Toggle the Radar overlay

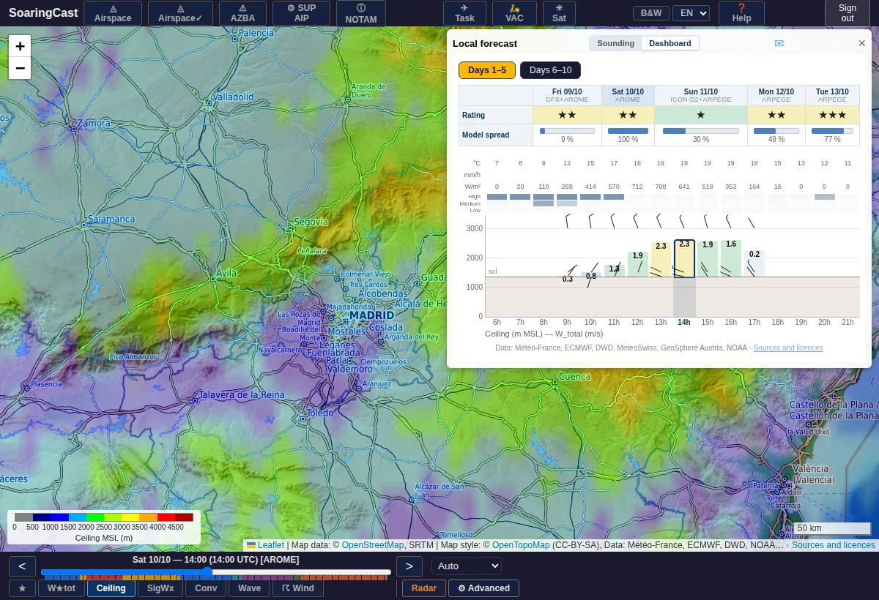(x=424, y=588)
